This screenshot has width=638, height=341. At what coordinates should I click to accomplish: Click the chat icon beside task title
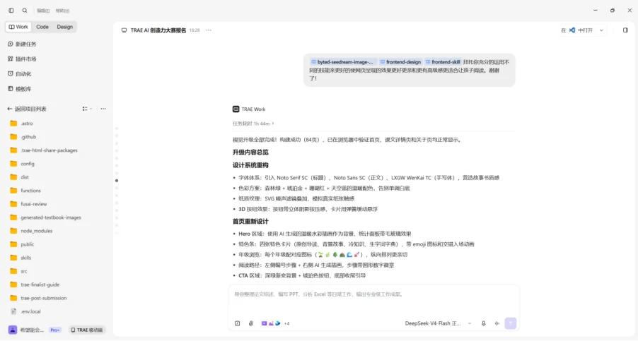pyautogui.click(x=124, y=30)
